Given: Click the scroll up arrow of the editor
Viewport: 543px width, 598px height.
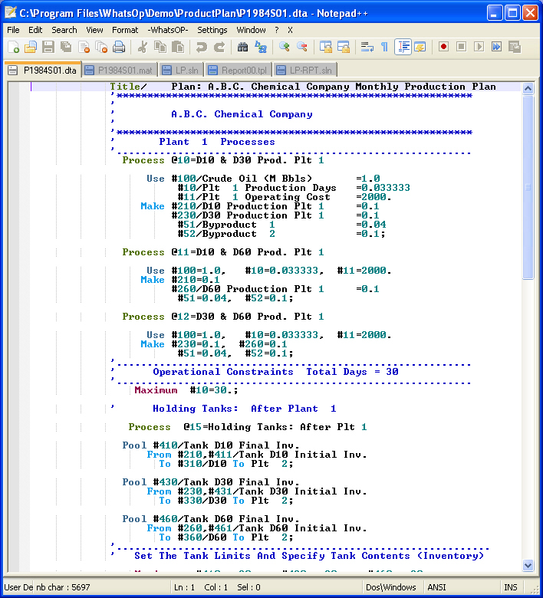Looking at the screenshot, I should (528, 88).
